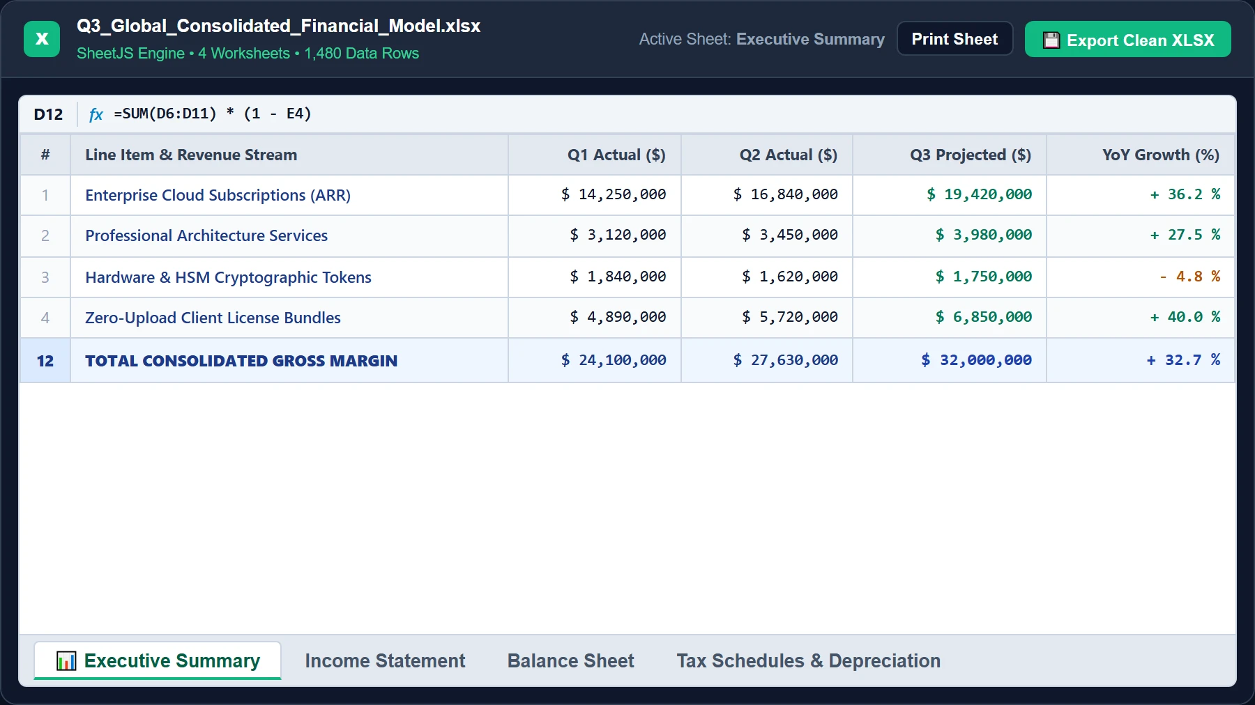This screenshot has width=1255, height=705.
Task: Click the $ 4,890,000 Q1 cell
Action: tap(595, 318)
